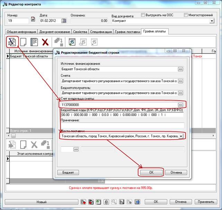Click the Бюджет button

[68, 172]
